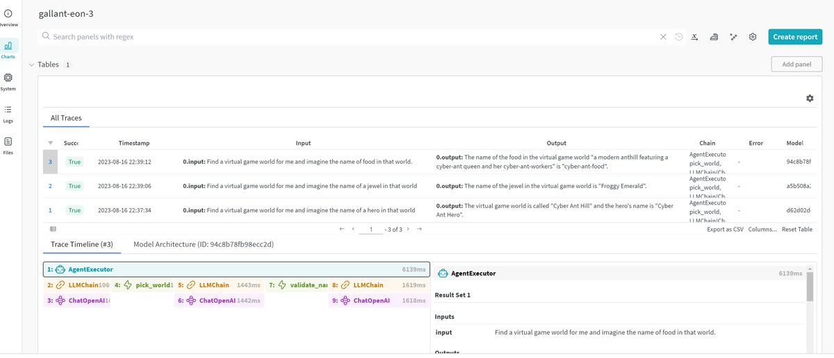Clear the panel search box
Screen dimensions: 834x358
(663, 37)
